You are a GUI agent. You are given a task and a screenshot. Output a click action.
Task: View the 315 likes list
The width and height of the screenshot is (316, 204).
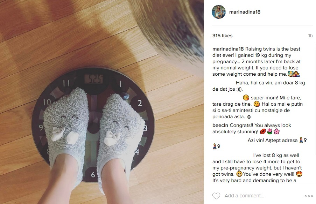click(223, 36)
